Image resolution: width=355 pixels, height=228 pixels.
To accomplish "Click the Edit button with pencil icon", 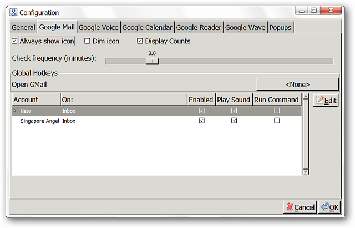I will click(326, 100).
